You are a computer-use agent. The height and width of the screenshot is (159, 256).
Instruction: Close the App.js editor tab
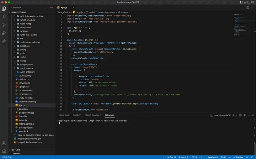[73, 7]
